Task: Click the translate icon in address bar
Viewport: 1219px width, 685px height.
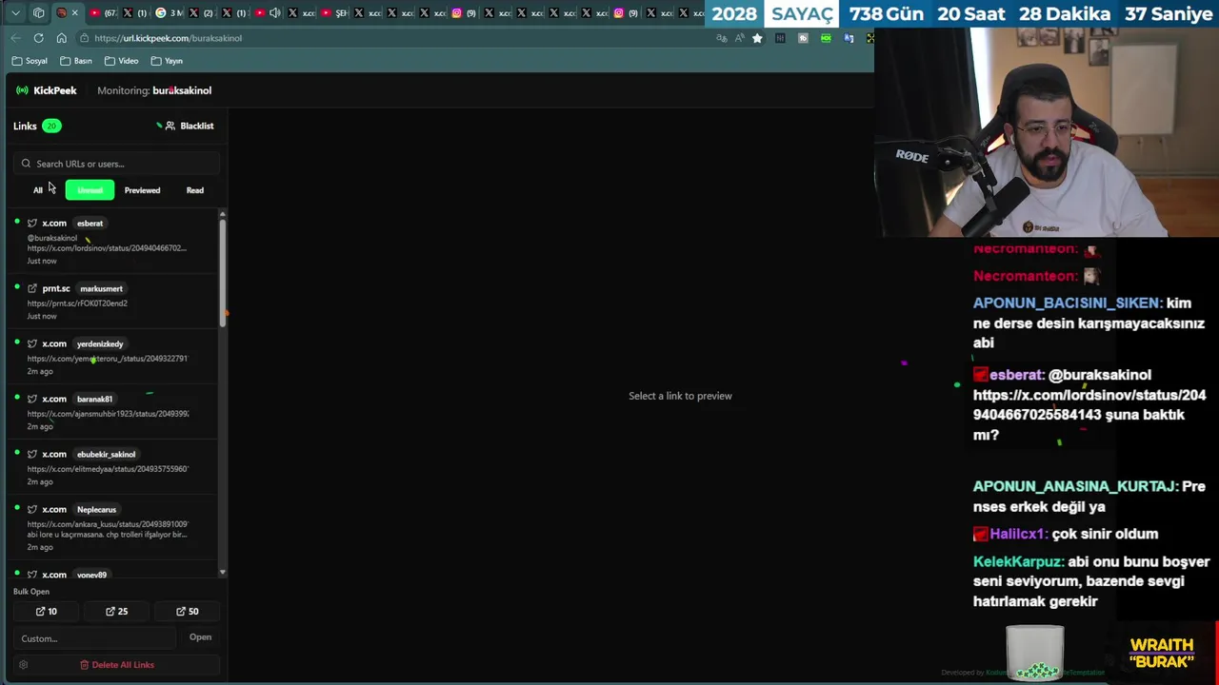Action: point(722,38)
